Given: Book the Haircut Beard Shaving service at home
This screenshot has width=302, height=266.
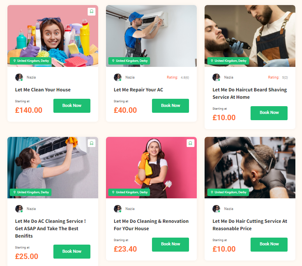Looking at the screenshot, I should (x=269, y=113).
